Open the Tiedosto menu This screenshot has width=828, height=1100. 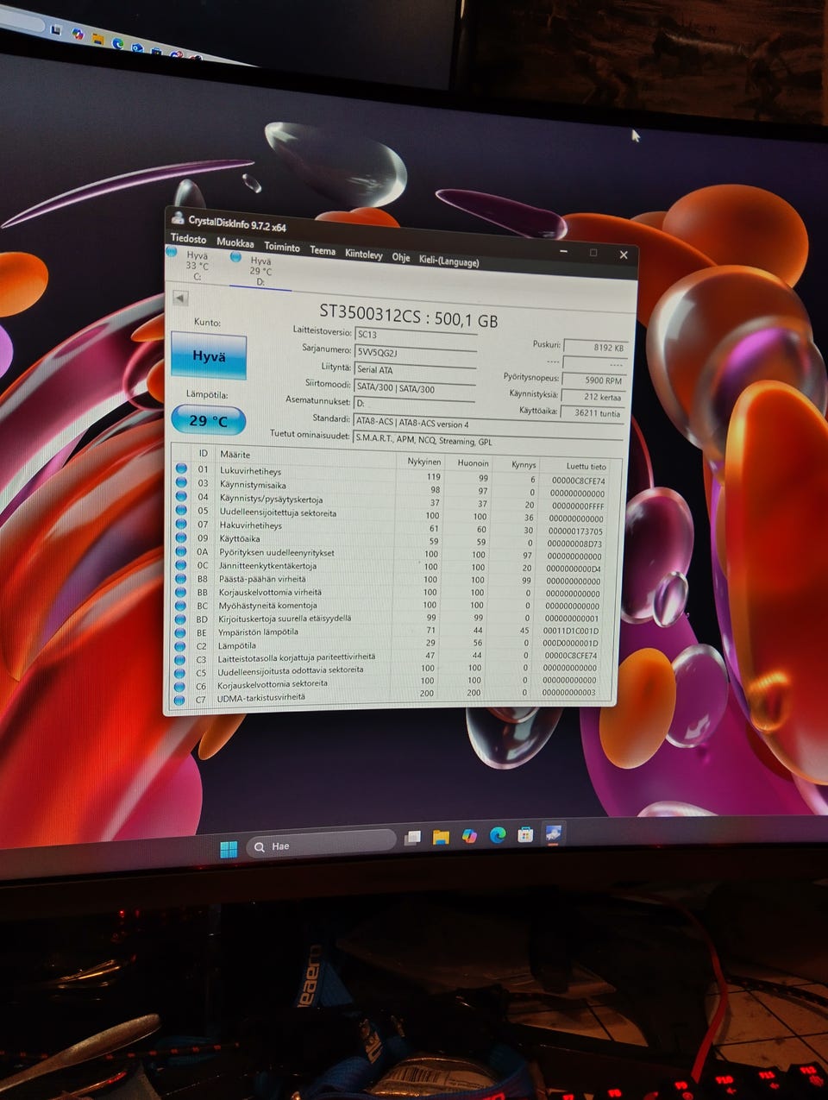tap(188, 239)
